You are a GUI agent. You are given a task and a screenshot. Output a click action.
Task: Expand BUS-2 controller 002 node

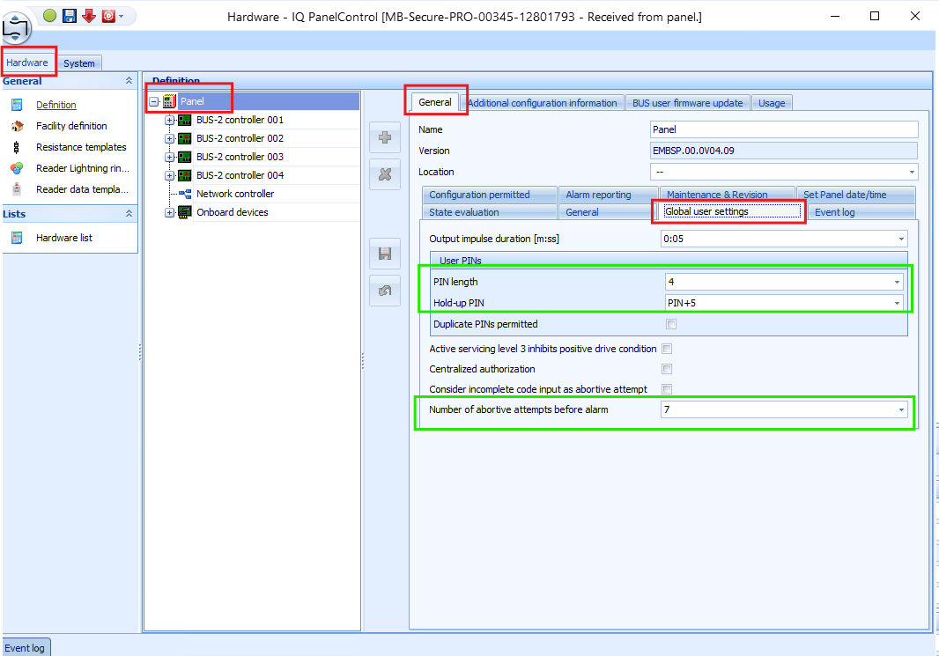(x=169, y=138)
